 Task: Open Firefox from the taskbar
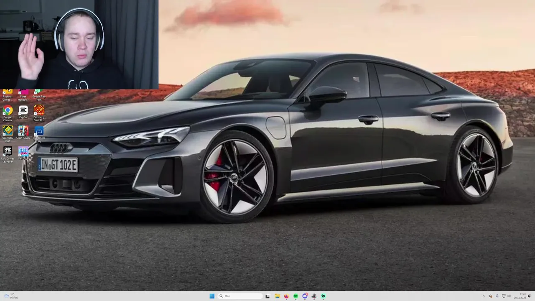pos(286,296)
